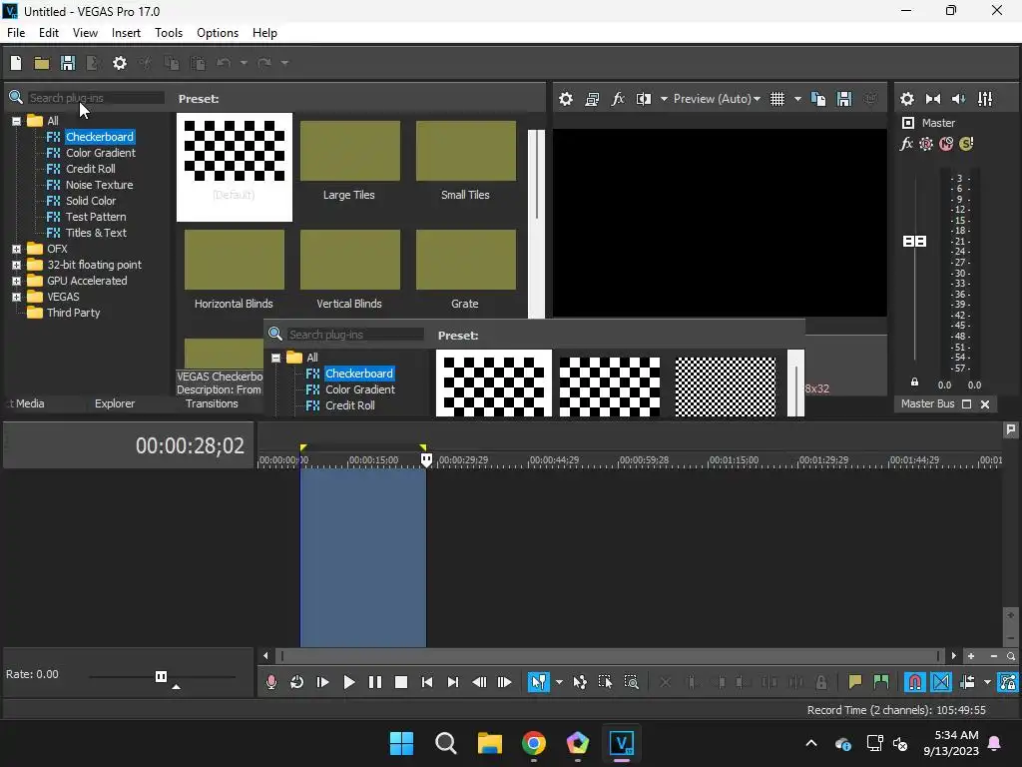Choose Small Tiles preset thumbnail
The image size is (1022, 767).
pos(465,151)
